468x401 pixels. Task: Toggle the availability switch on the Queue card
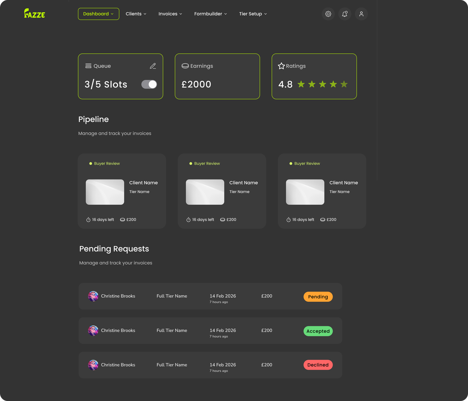149,84
